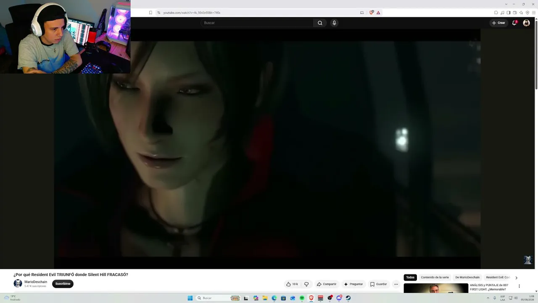Screen dimensions: 538x303
Task: Subscribe with the Suscribirse button
Action: pyautogui.click(x=63, y=284)
